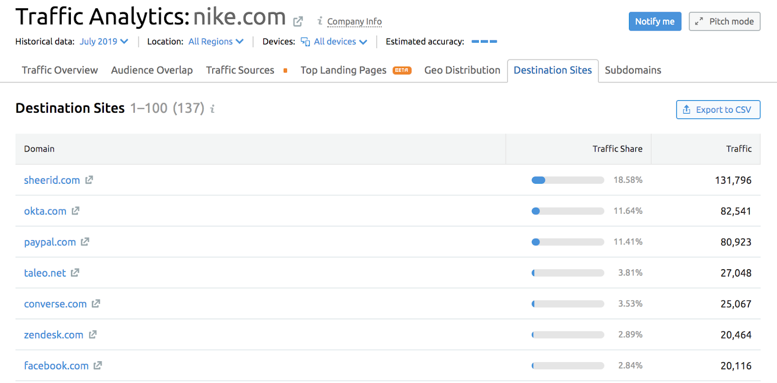Image resolution: width=777 pixels, height=383 pixels.
Task: Expand the July 2019 historical data dropdown
Action: point(104,41)
